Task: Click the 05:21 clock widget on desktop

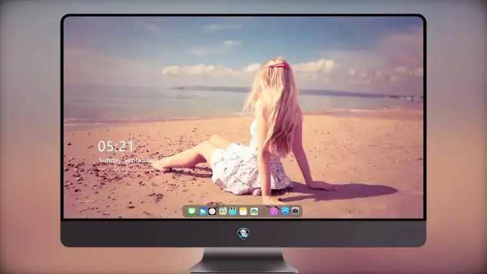Action: click(116, 146)
